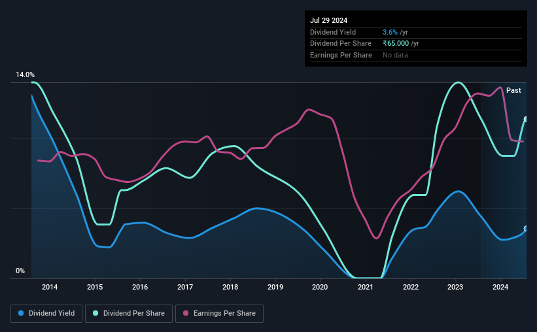Screen dimensions: 537x332
Task: Click the ₹65.000 dividend per share value
Action: pyautogui.click(x=396, y=44)
